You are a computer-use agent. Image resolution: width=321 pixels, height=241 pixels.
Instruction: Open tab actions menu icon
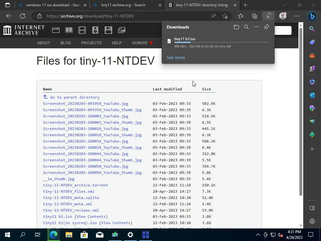[x=8, y=5]
